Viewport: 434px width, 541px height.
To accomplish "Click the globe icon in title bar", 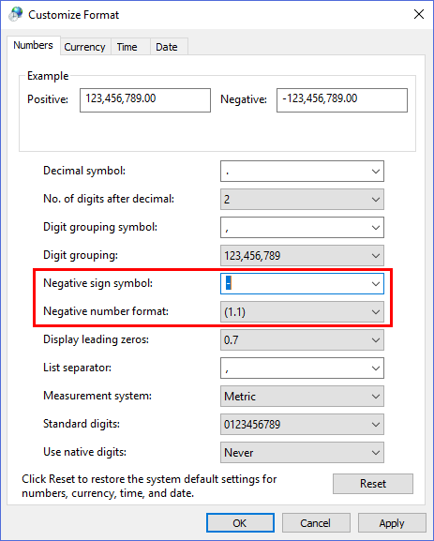I will pyautogui.click(x=16, y=14).
